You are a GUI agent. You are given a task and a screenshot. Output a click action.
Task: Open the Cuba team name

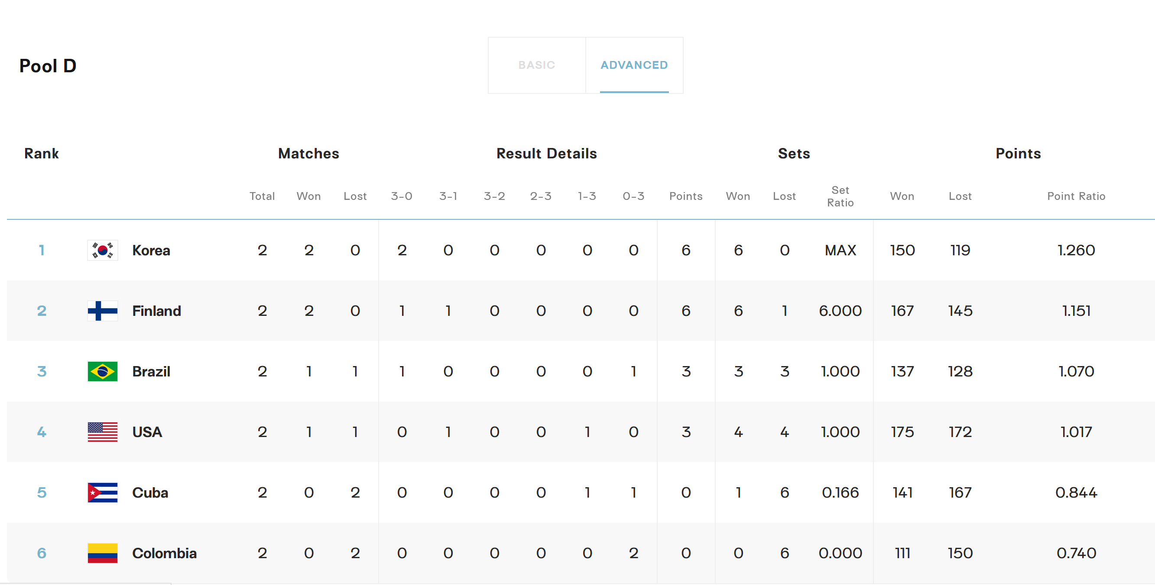[x=150, y=493]
